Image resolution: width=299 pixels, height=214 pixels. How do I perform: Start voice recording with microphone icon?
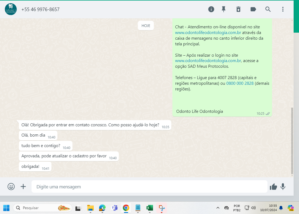(283, 187)
